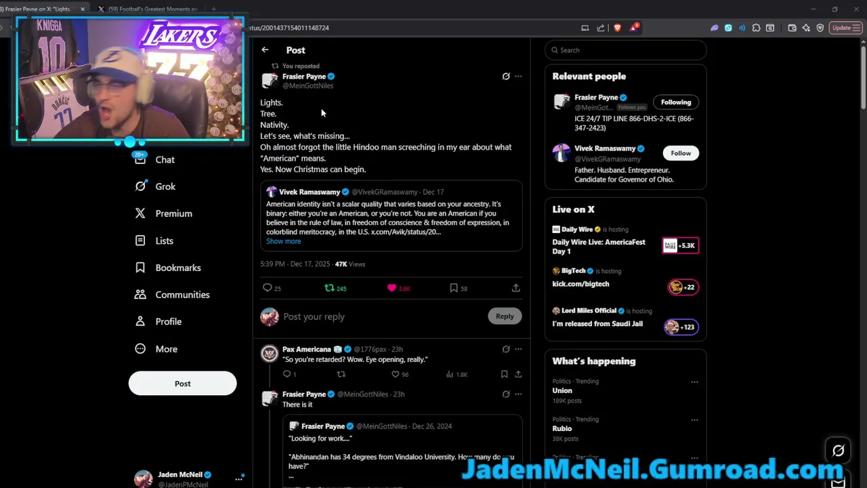Click Following button for Frasier Payne
Viewport: 867px width, 488px height.
click(676, 102)
